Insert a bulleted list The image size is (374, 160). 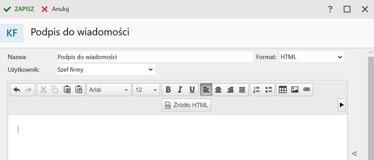269,90
